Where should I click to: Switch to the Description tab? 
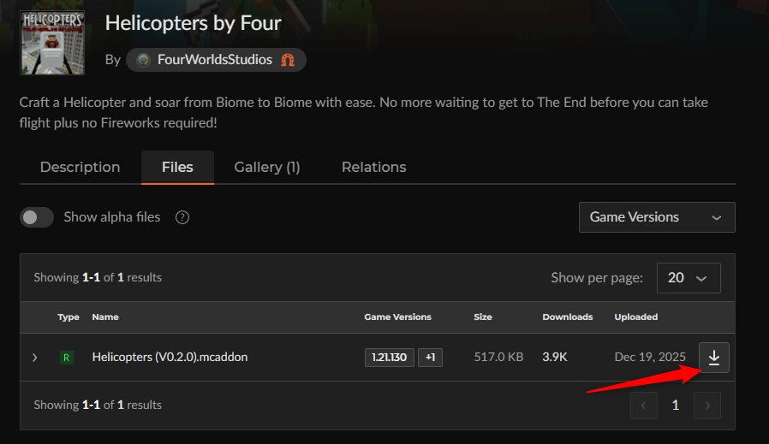pos(80,167)
